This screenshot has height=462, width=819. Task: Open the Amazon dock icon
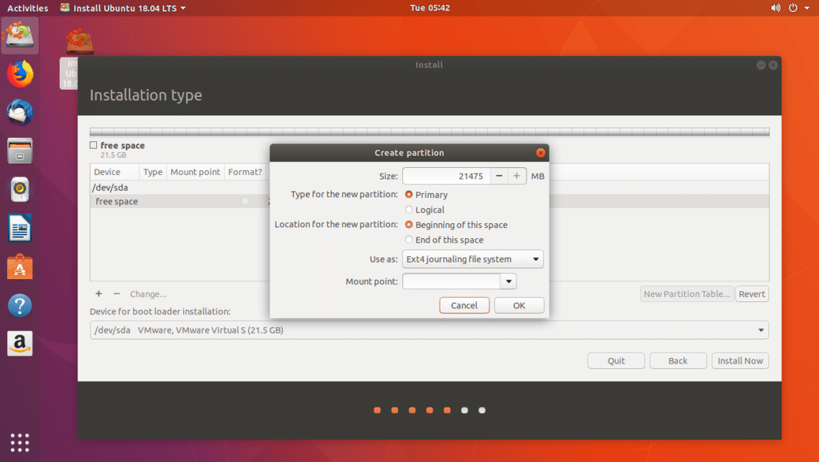[x=20, y=344]
